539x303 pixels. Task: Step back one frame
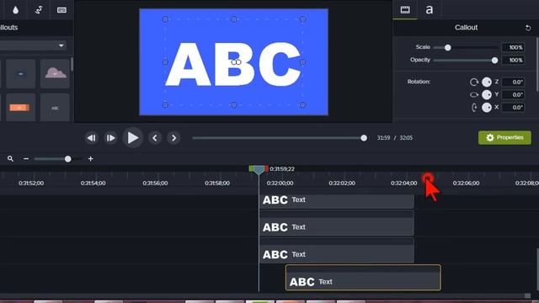coord(92,138)
